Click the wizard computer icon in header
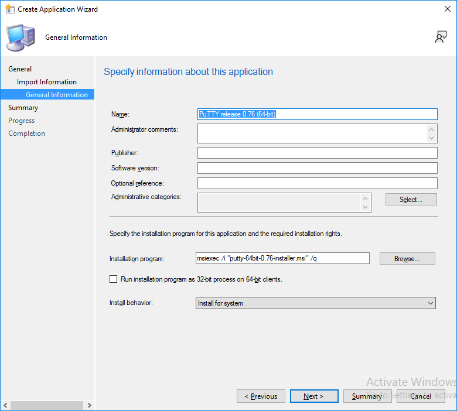Viewport: 457px width, 411px height. click(x=21, y=37)
